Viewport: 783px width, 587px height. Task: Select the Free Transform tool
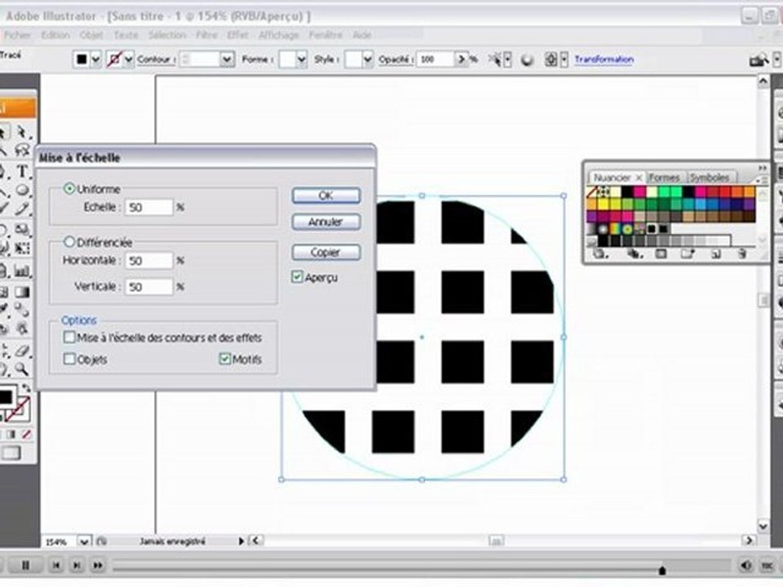click(23, 249)
